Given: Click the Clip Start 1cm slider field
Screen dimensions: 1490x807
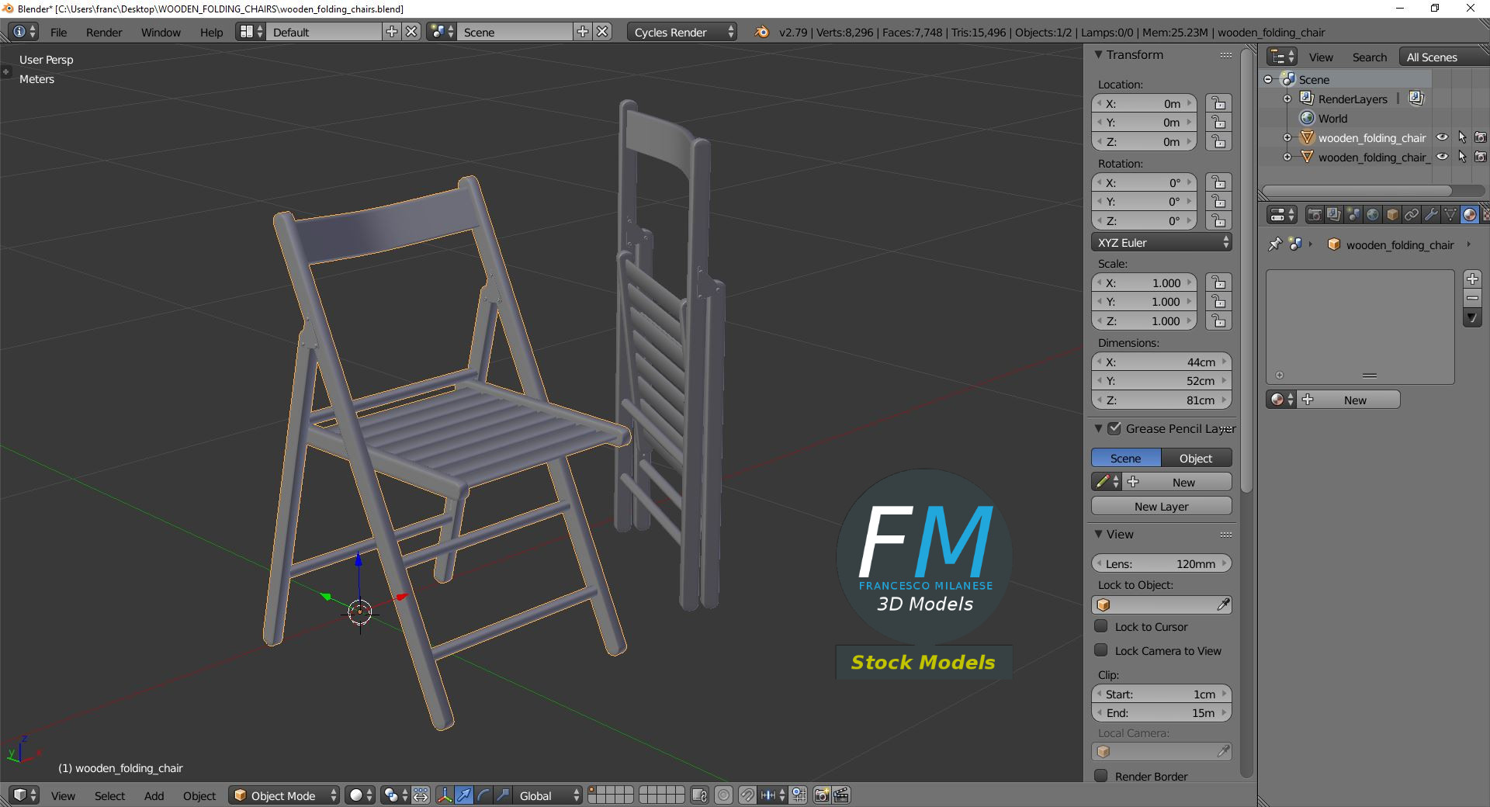Looking at the screenshot, I should [1161, 694].
